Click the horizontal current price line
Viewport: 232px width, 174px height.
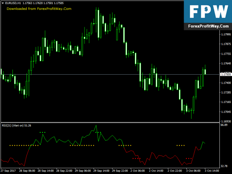pos(110,74)
